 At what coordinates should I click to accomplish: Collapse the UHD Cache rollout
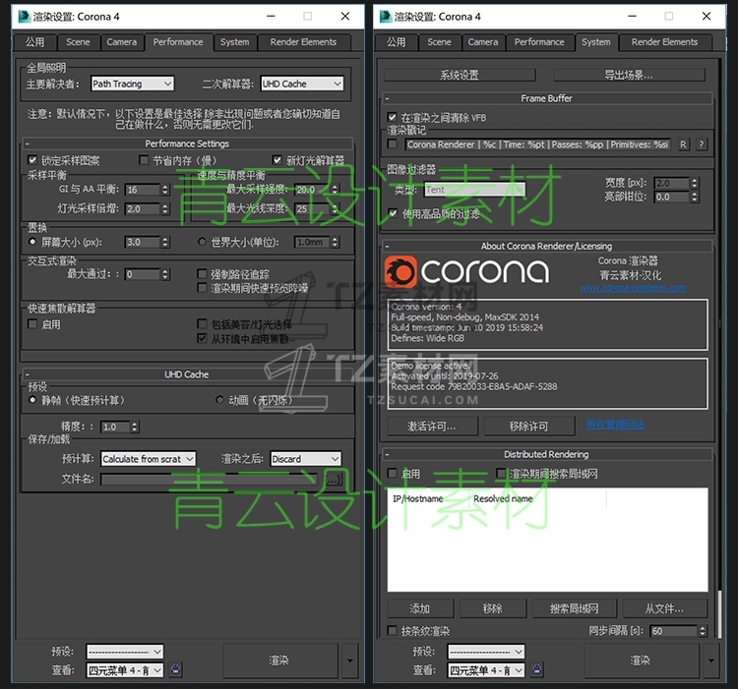click(x=187, y=374)
